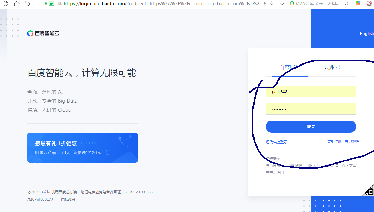The height and width of the screenshot is (212, 374).
Task: Click the undo/restore back arrow icon
Action: coord(27,4)
